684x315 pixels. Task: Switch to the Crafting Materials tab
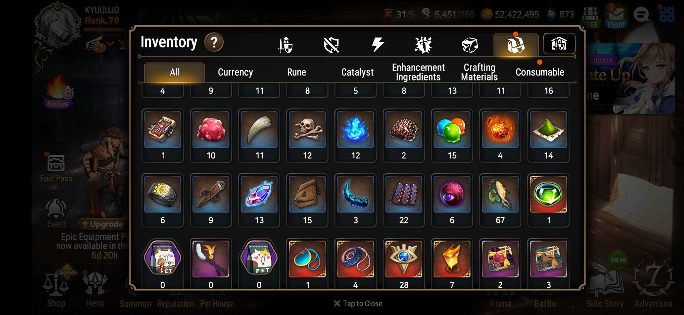click(479, 72)
